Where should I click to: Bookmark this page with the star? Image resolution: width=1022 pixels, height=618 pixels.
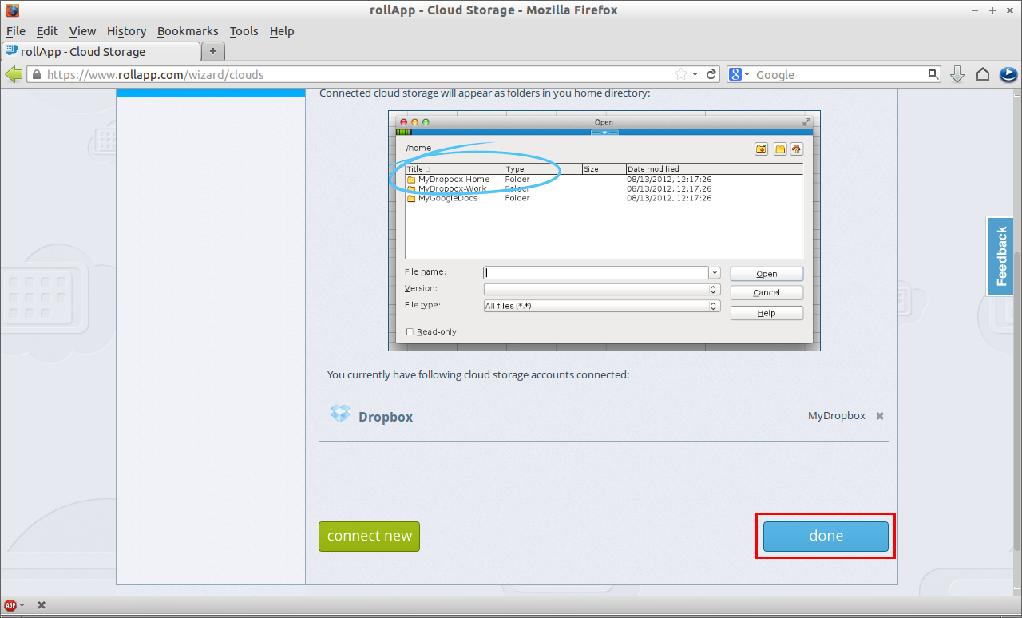[x=681, y=74]
